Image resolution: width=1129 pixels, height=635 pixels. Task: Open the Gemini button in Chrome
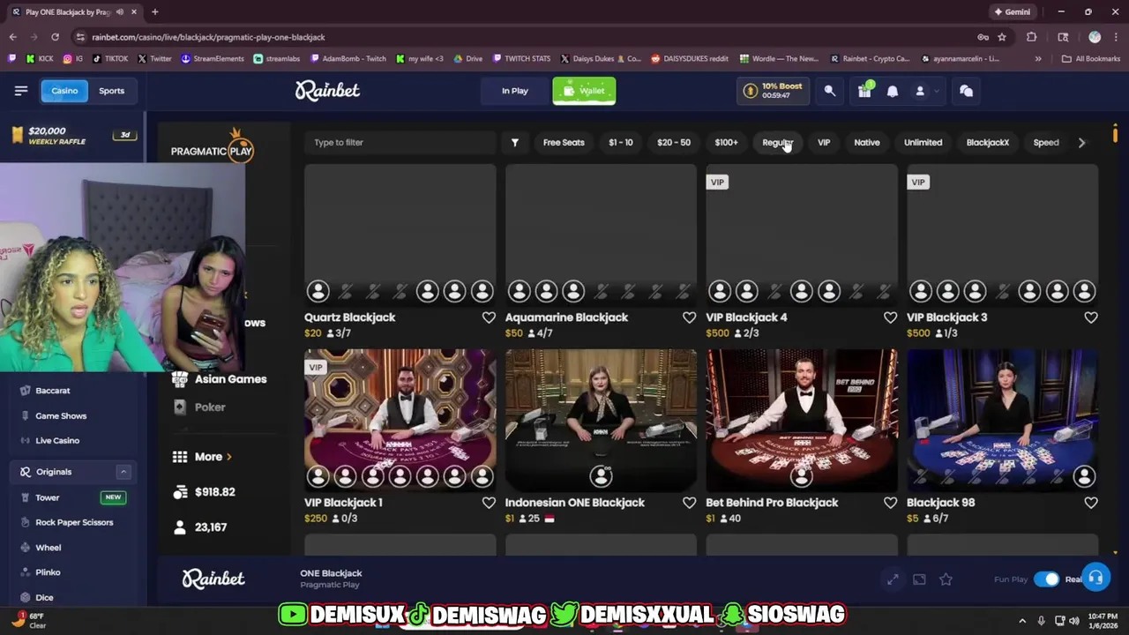click(x=1013, y=12)
